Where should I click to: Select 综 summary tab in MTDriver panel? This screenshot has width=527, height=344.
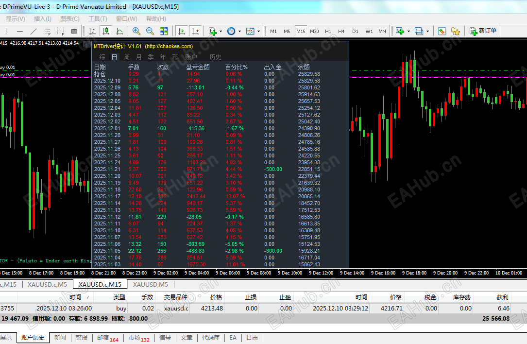pos(102,57)
